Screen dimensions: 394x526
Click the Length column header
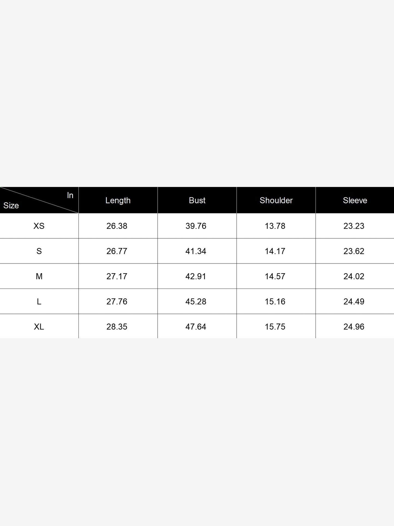pos(118,200)
